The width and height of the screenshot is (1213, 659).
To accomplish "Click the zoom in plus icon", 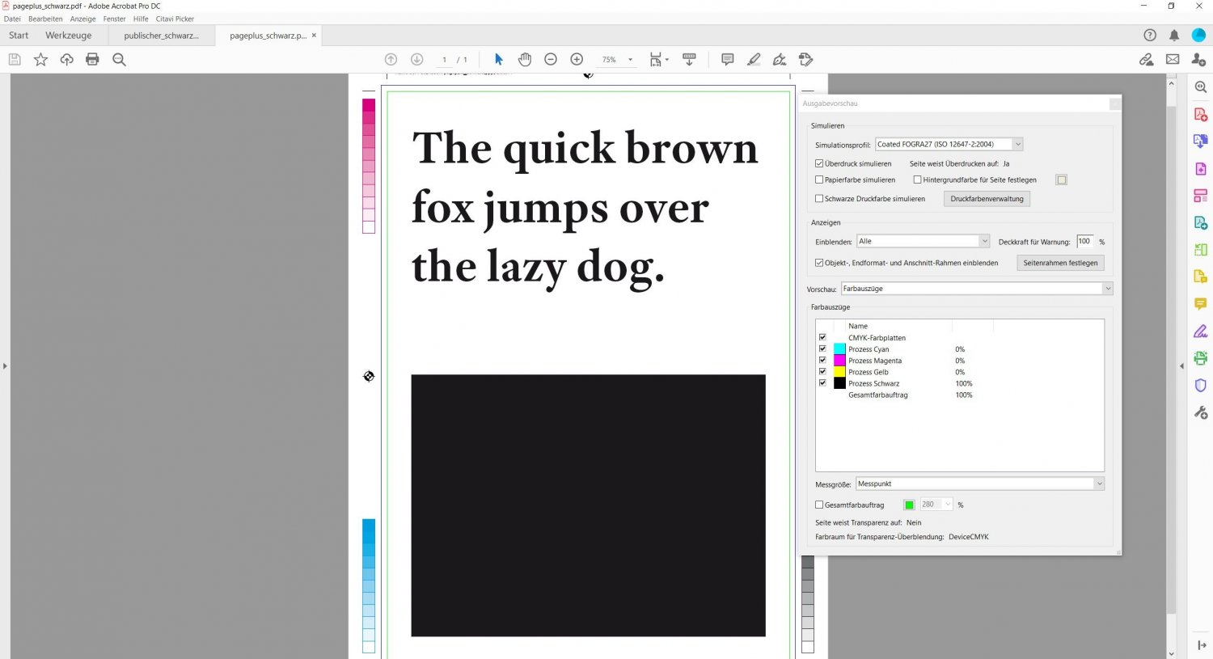I will pos(577,59).
